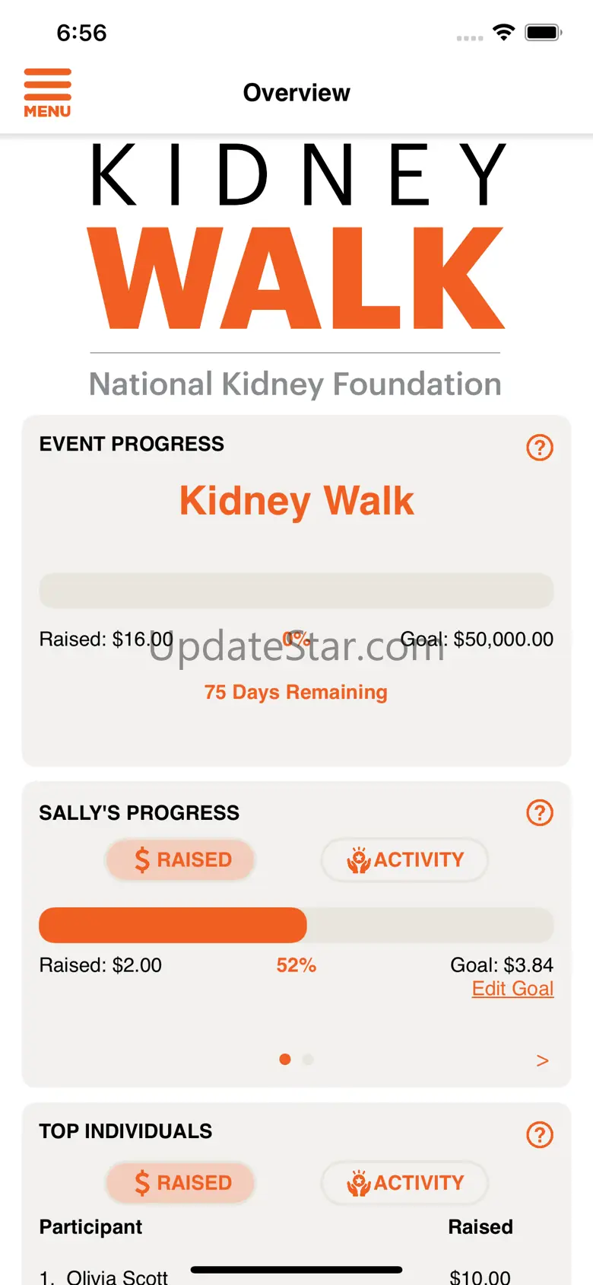
Task: Select Raised toggle in Top Individuals
Action: (x=179, y=1182)
